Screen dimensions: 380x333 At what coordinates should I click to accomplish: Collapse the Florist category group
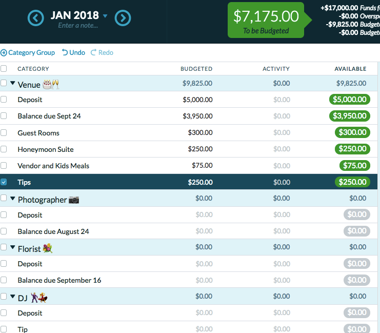[13, 247]
